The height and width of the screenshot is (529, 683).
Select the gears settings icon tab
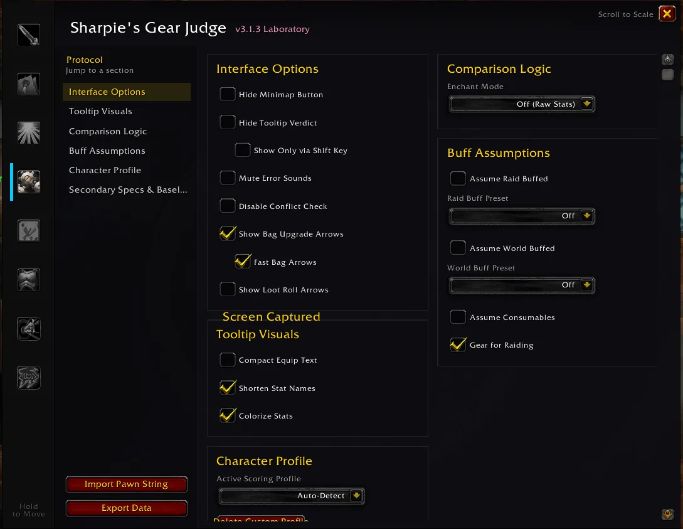pyautogui.click(x=29, y=182)
